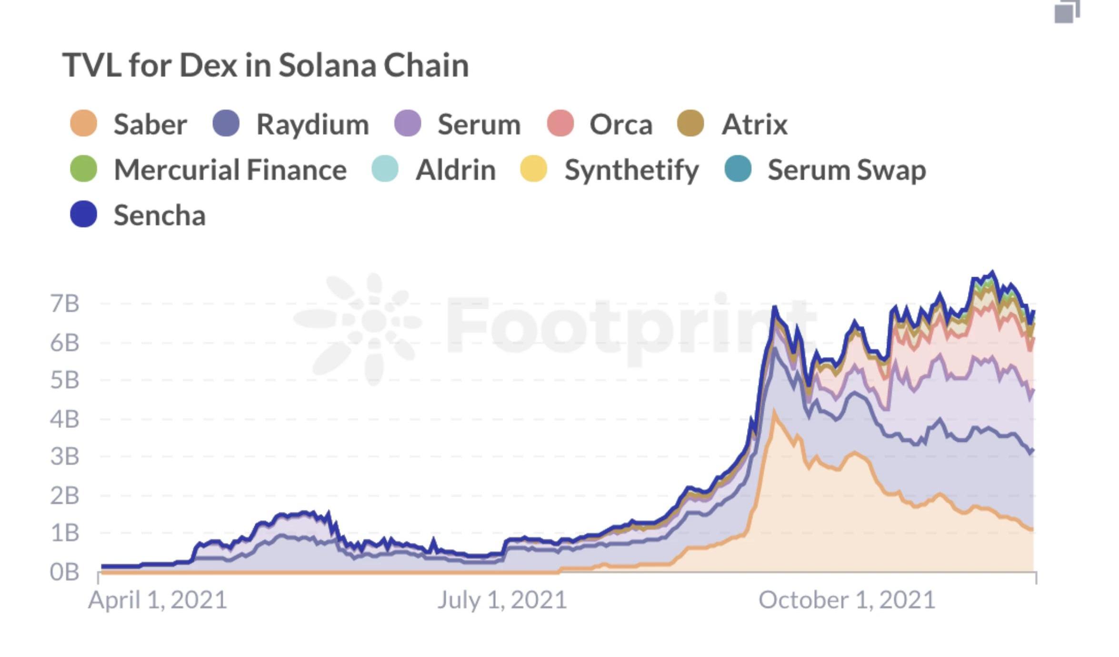
Task: Toggle the Raydium legend color dot
Action: coord(226,123)
